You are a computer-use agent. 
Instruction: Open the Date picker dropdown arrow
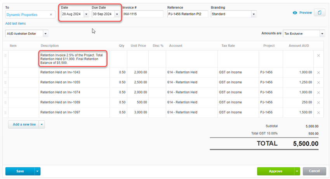(x=86, y=14)
